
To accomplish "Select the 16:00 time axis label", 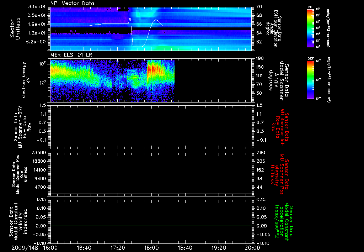I will [x=50, y=248].
